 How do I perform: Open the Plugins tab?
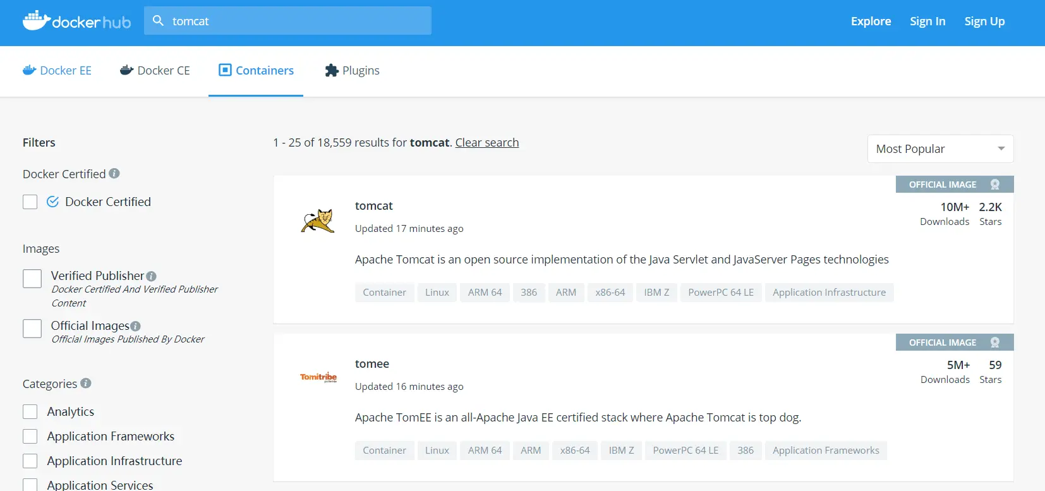point(352,71)
